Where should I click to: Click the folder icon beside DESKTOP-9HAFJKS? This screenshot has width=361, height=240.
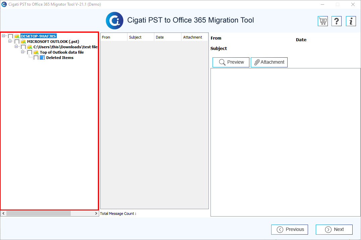[17, 36]
